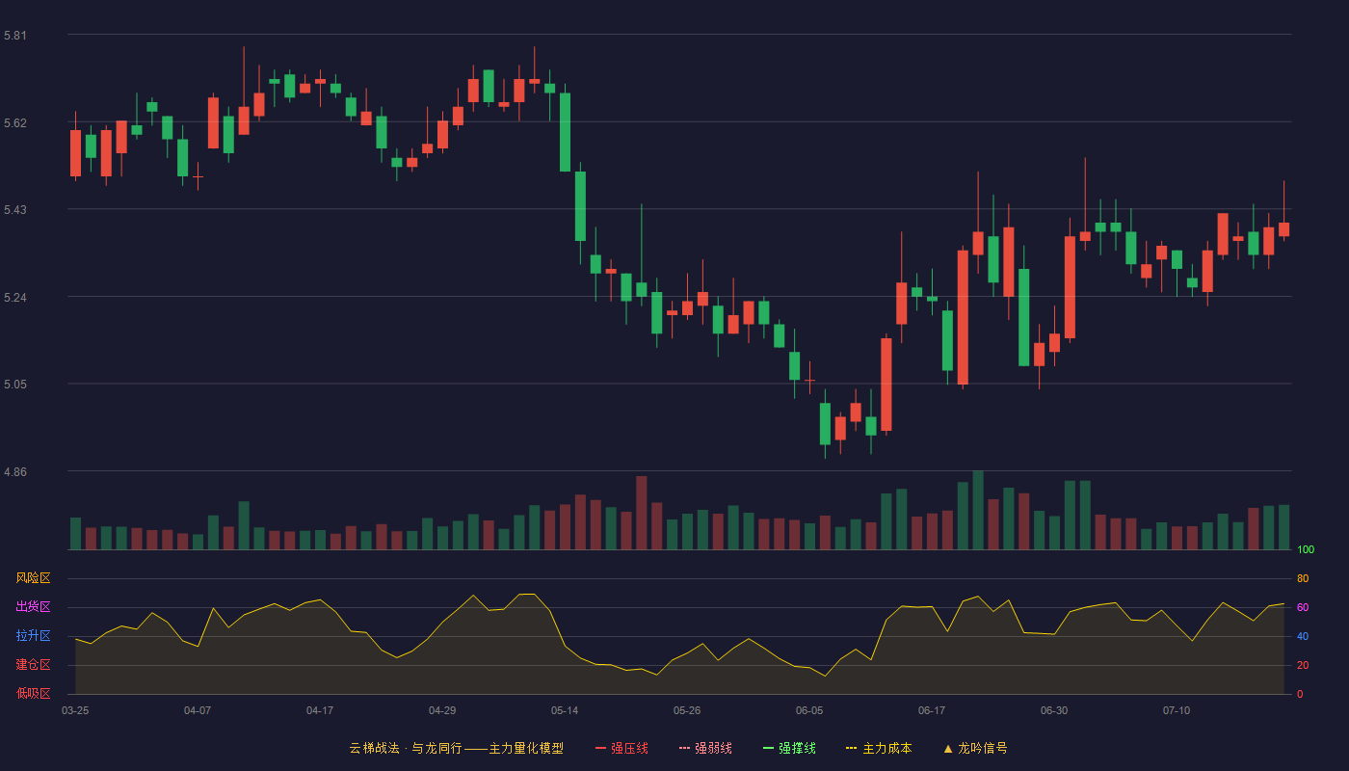Click the 04-07 date label
This screenshot has width=1349, height=771.
click(198, 710)
